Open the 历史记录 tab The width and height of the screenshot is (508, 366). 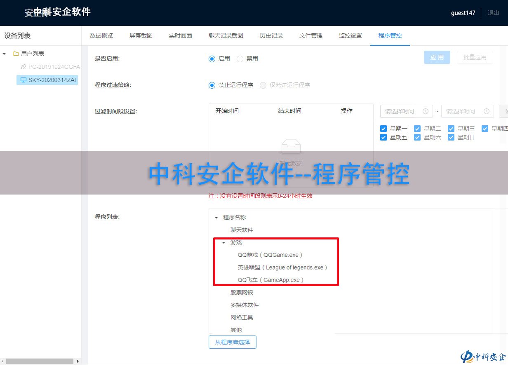pos(271,35)
